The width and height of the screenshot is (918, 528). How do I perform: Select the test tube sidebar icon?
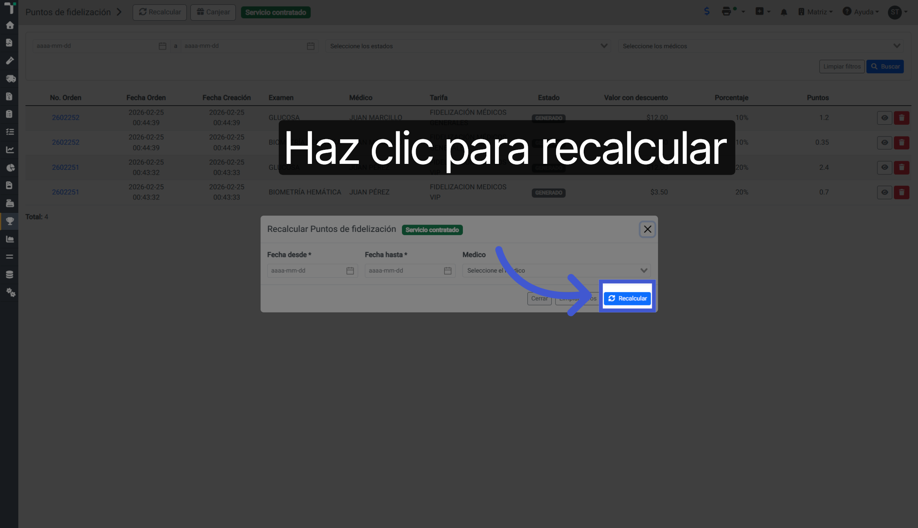pos(10,61)
